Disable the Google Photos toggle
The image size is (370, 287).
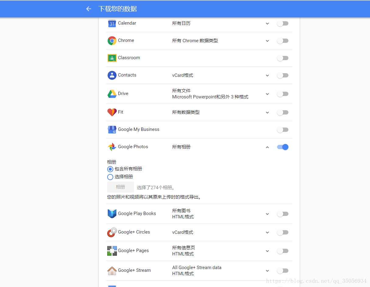(283, 147)
